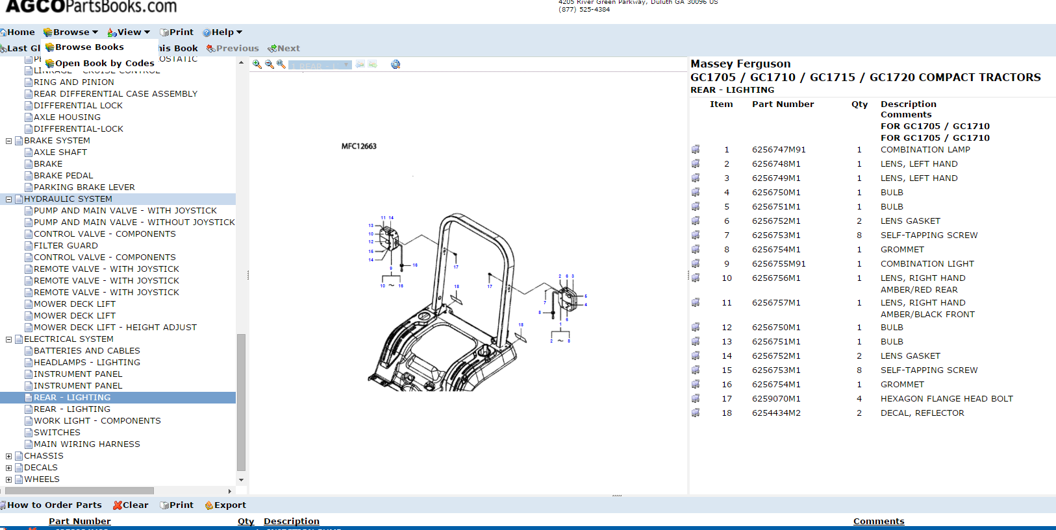
Task: Click the zoom in magnifier icon
Action: point(257,64)
